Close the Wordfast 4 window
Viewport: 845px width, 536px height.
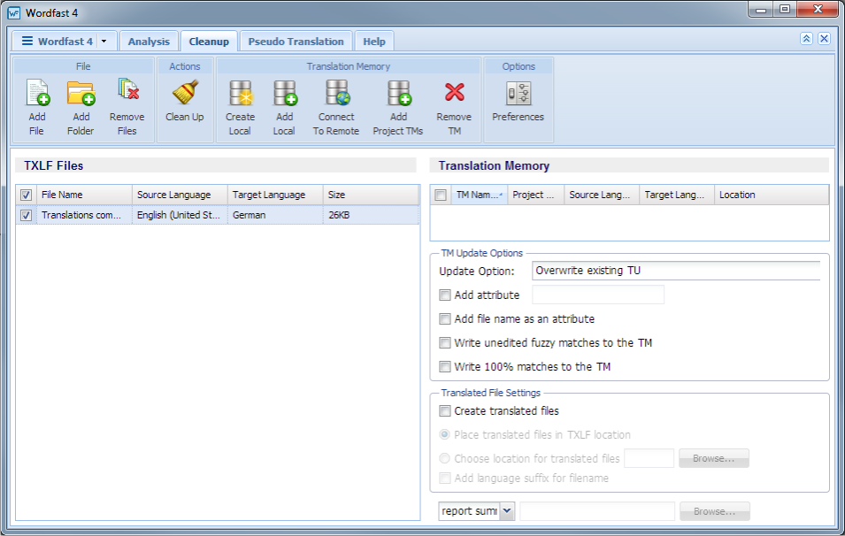pyautogui.click(x=818, y=10)
